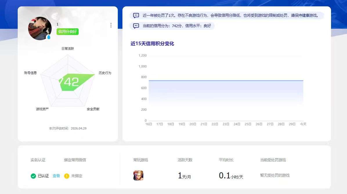The image size is (347, 194).
Task: Click the green 已认证 check icon
Action: tap(33, 176)
